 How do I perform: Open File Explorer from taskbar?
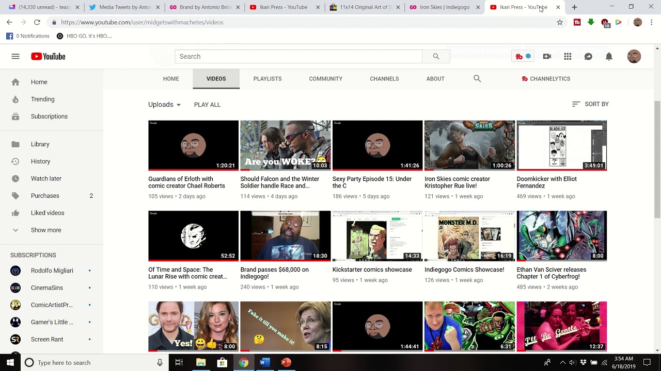[201, 363]
